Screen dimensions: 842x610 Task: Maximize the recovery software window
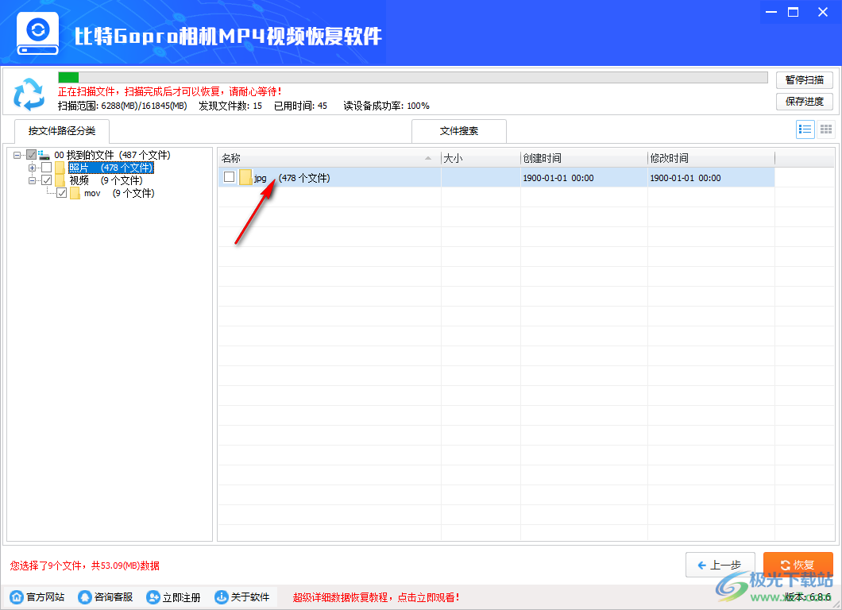(x=793, y=12)
